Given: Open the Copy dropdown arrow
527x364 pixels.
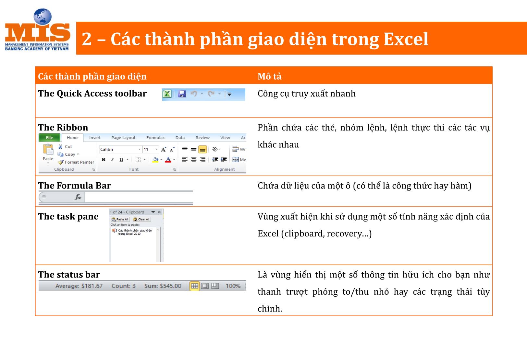Looking at the screenshot, I should click(x=78, y=154).
